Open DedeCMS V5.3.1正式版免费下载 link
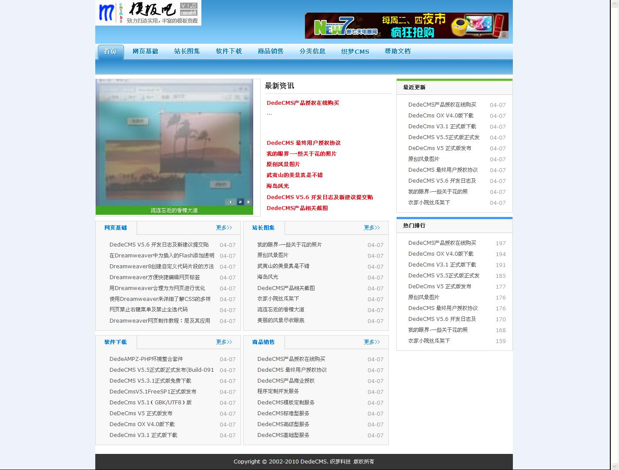 click(150, 381)
